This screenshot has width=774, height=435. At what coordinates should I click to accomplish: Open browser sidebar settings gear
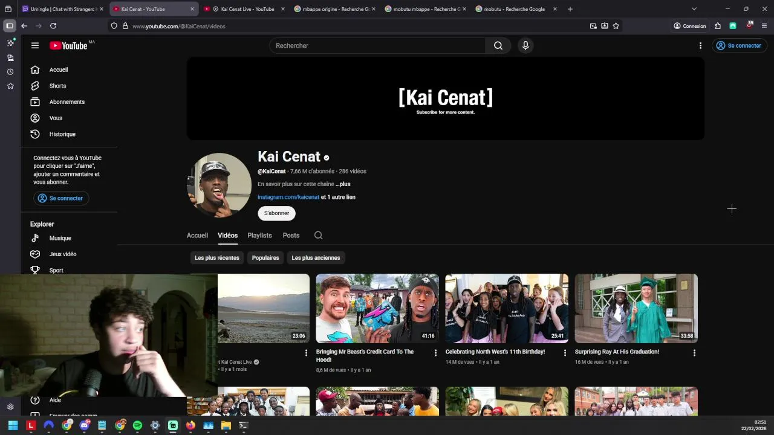coord(10,407)
